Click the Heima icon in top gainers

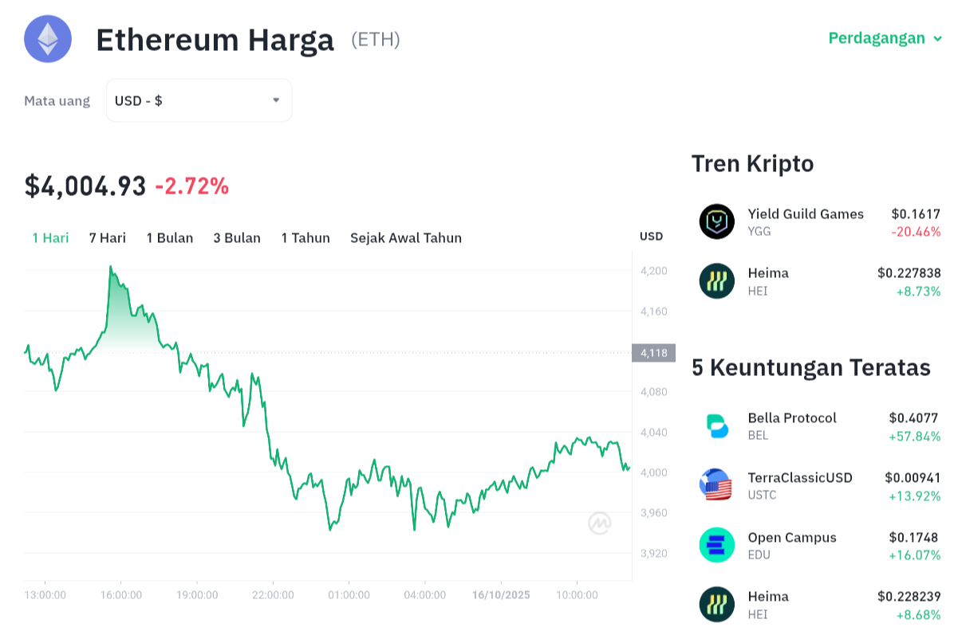(716, 604)
